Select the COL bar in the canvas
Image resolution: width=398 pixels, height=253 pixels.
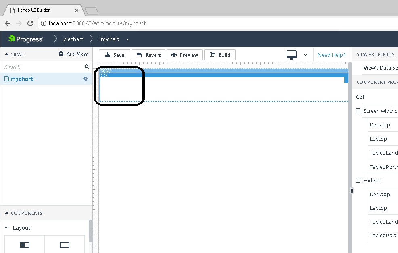224,75
